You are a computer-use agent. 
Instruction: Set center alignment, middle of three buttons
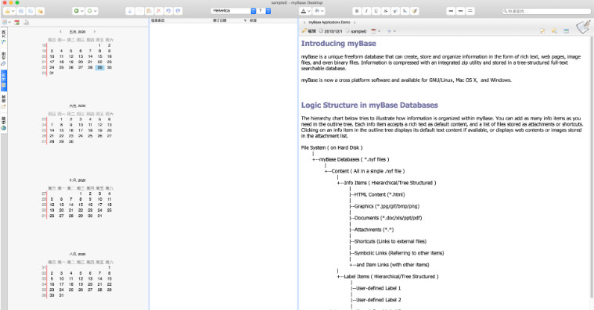(460, 11)
